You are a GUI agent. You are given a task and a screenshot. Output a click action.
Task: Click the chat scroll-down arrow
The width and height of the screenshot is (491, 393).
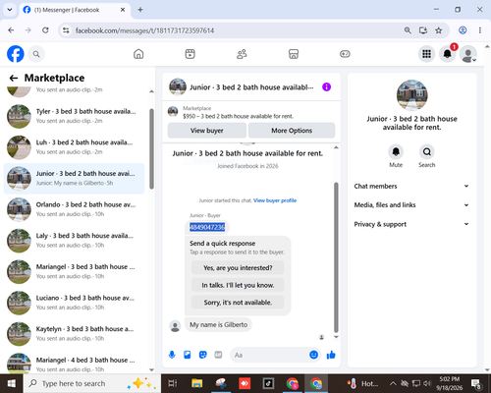[336, 337]
